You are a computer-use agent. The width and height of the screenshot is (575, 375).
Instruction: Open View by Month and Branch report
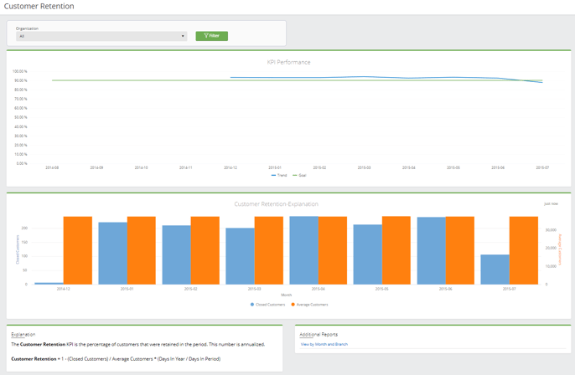click(x=324, y=344)
